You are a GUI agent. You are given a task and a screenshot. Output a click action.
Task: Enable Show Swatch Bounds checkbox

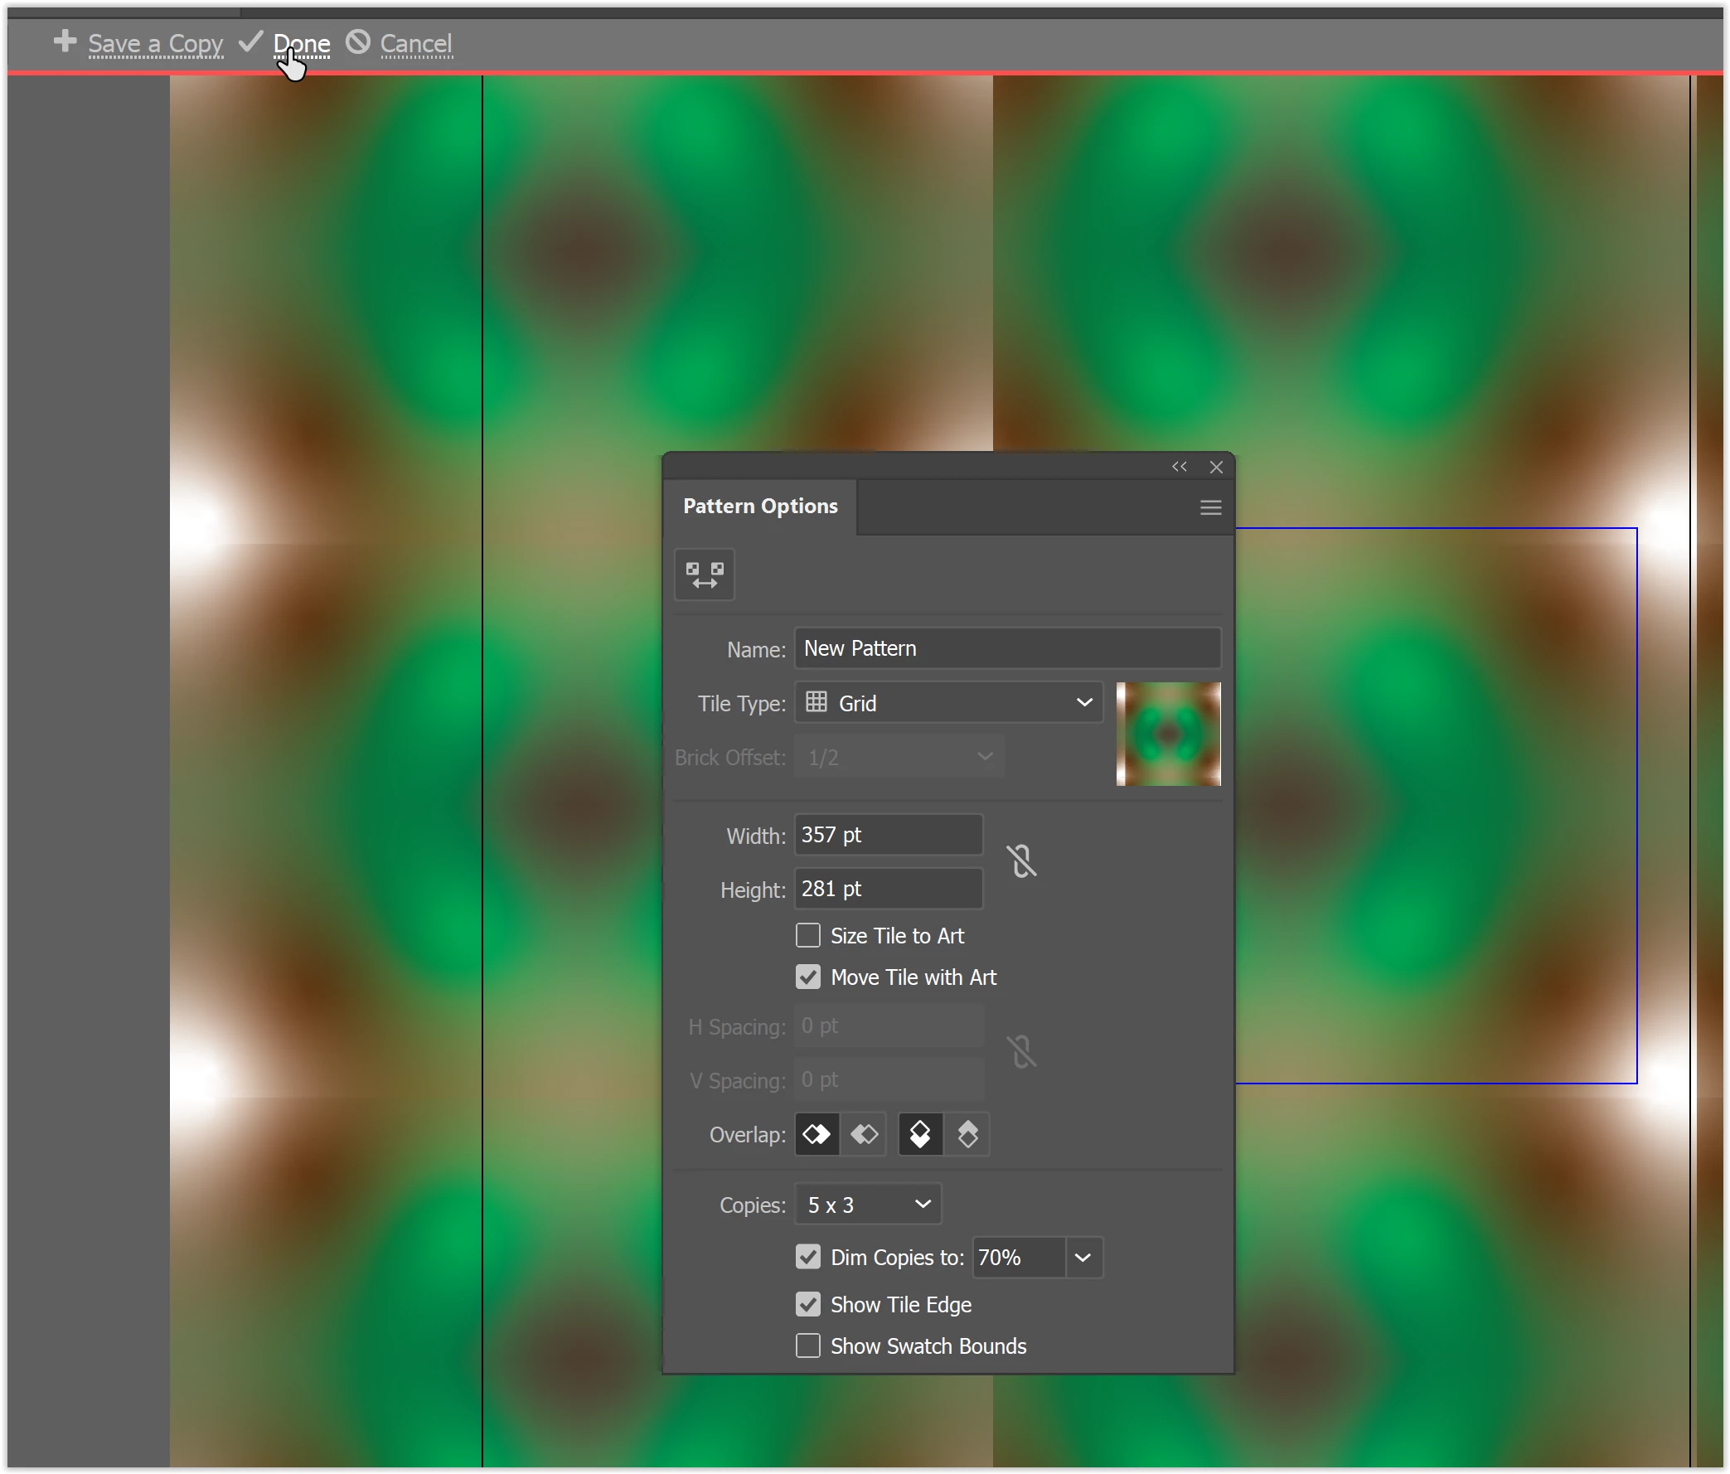click(x=807, y=1346)
